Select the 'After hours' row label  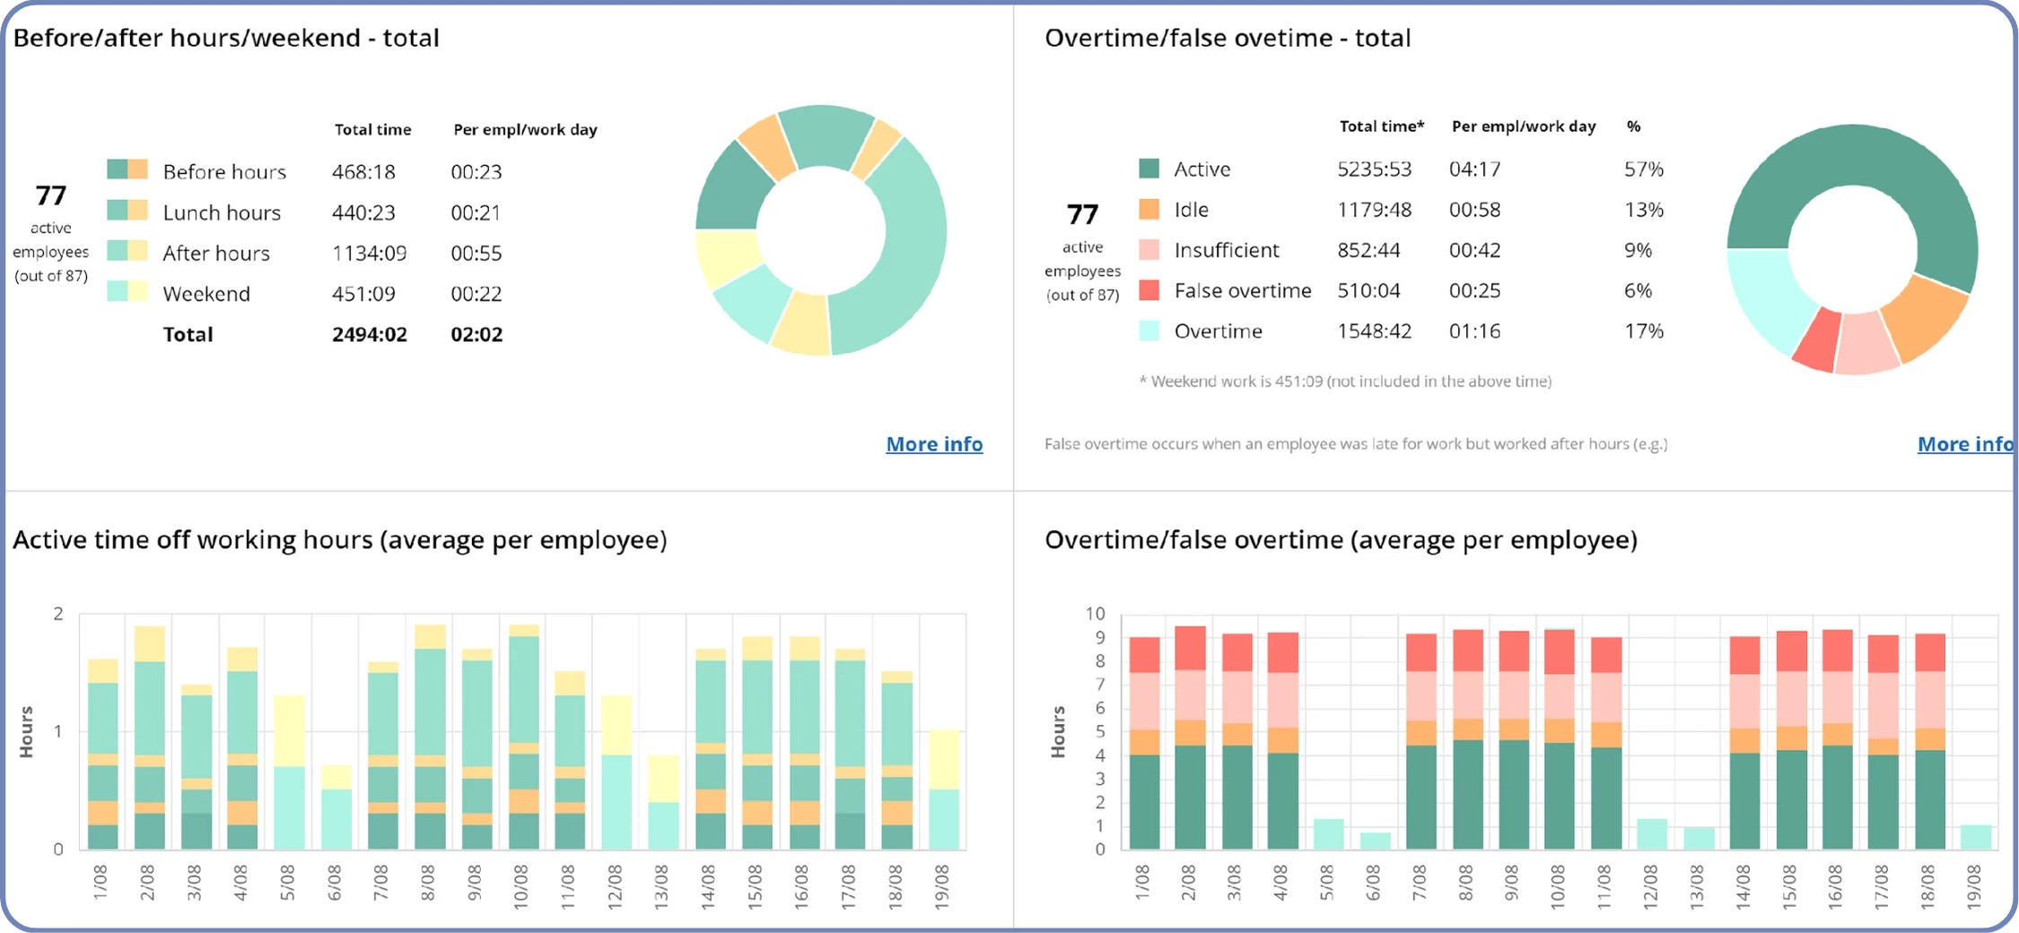pos(216,253)
